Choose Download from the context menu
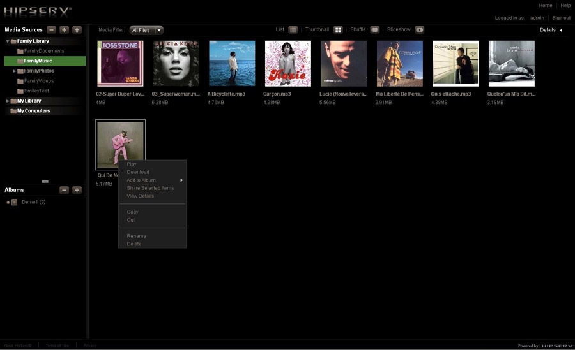This screenshot has width=575, height=350. pos(138,172)
